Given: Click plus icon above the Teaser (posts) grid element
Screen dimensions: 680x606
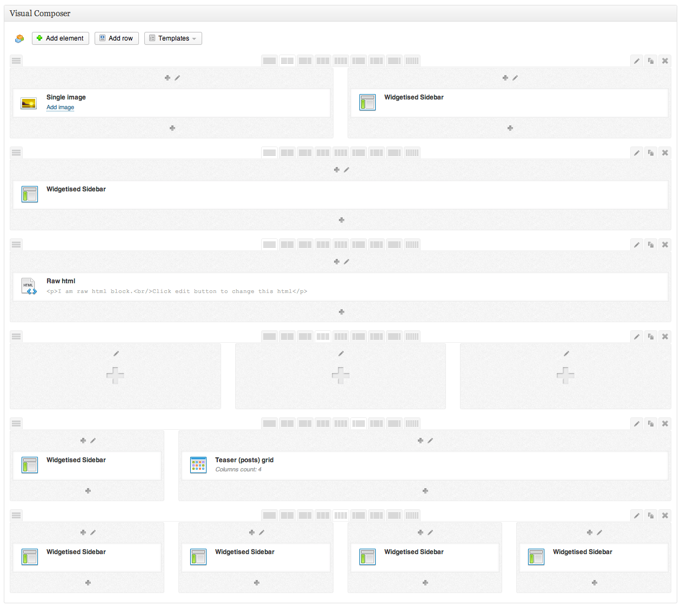Looking at the screenshot, I should [x=421, y=441].
